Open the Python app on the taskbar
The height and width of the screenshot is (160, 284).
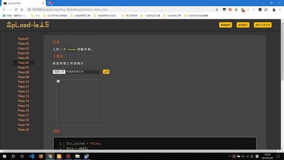87,156
